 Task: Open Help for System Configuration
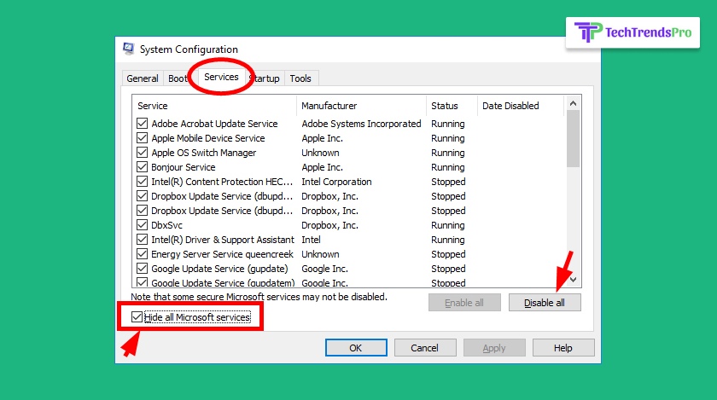(x=563, y=348)
